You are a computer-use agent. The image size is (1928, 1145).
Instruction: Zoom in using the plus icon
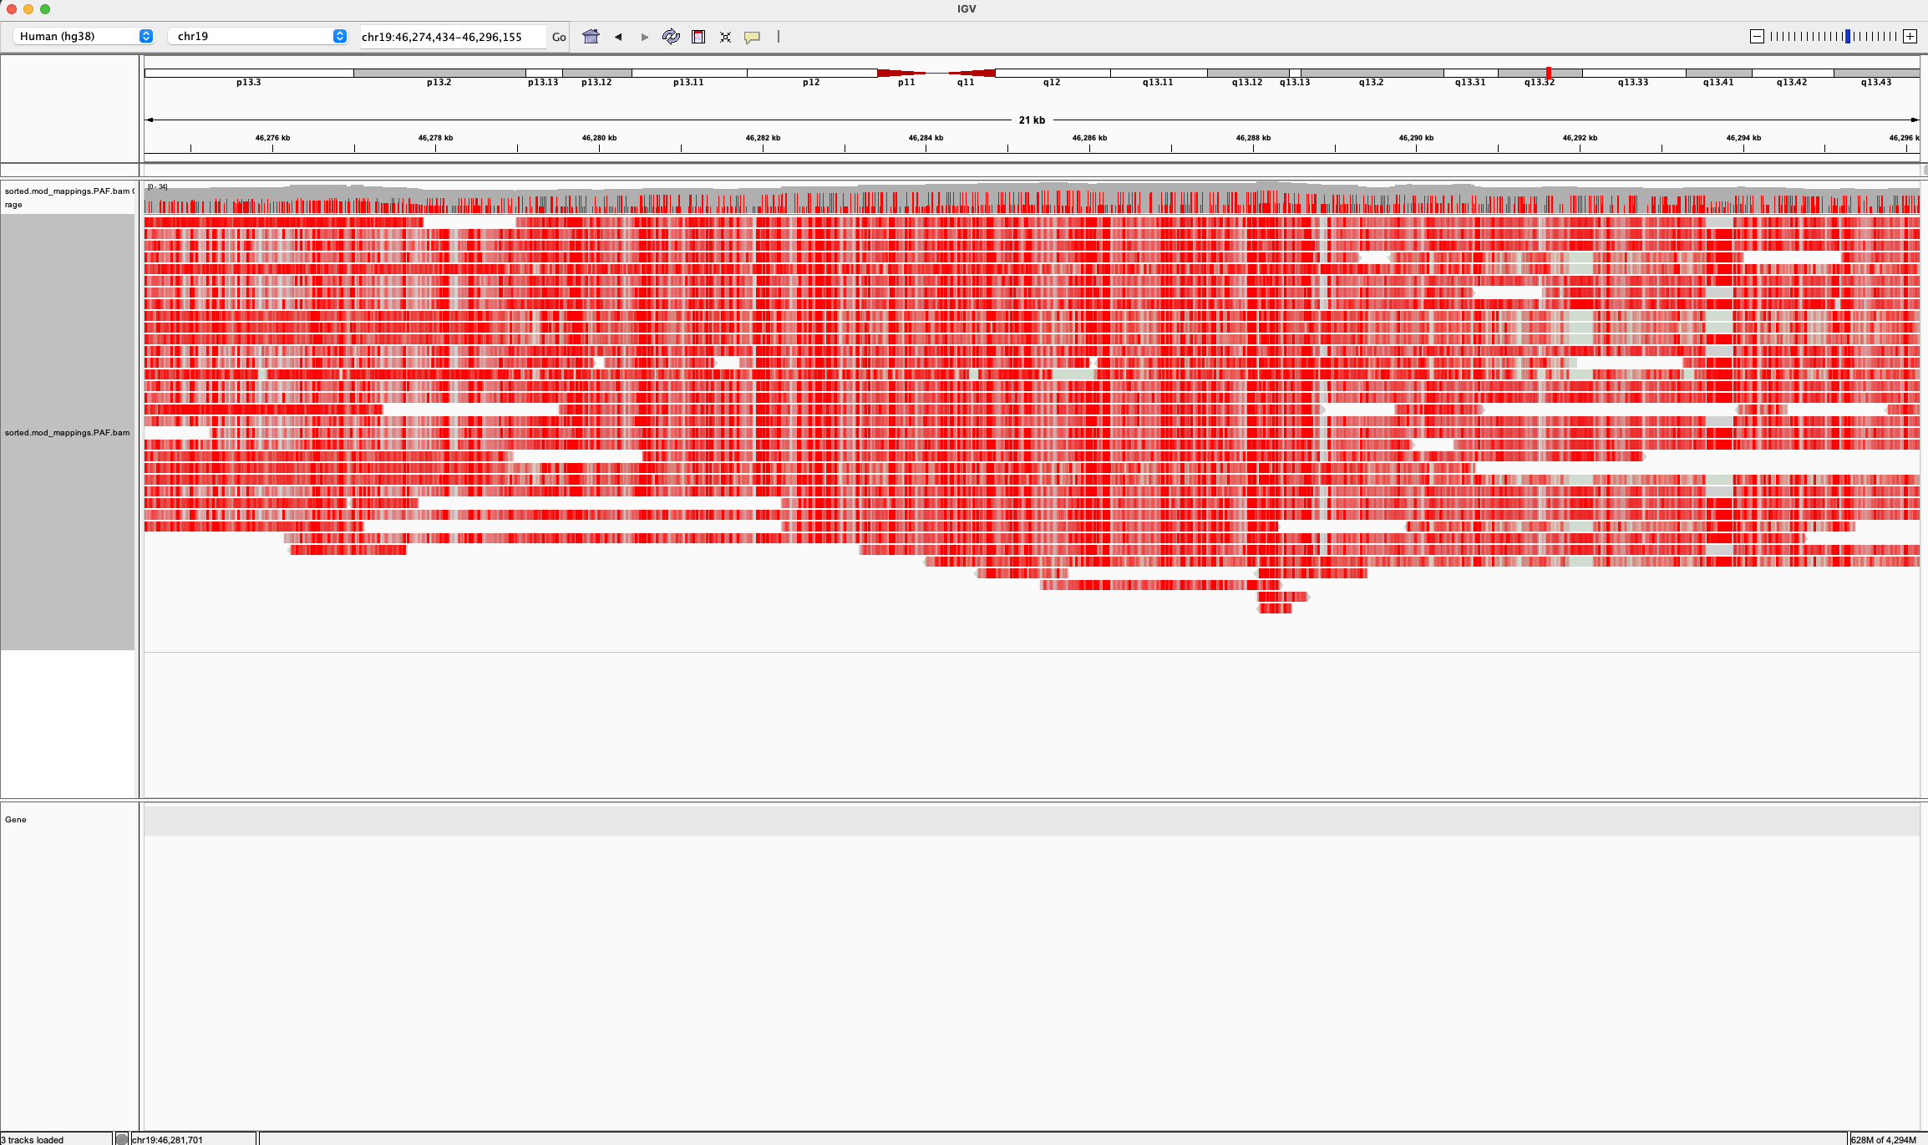pyautogui.click(x=1910, y=36)
